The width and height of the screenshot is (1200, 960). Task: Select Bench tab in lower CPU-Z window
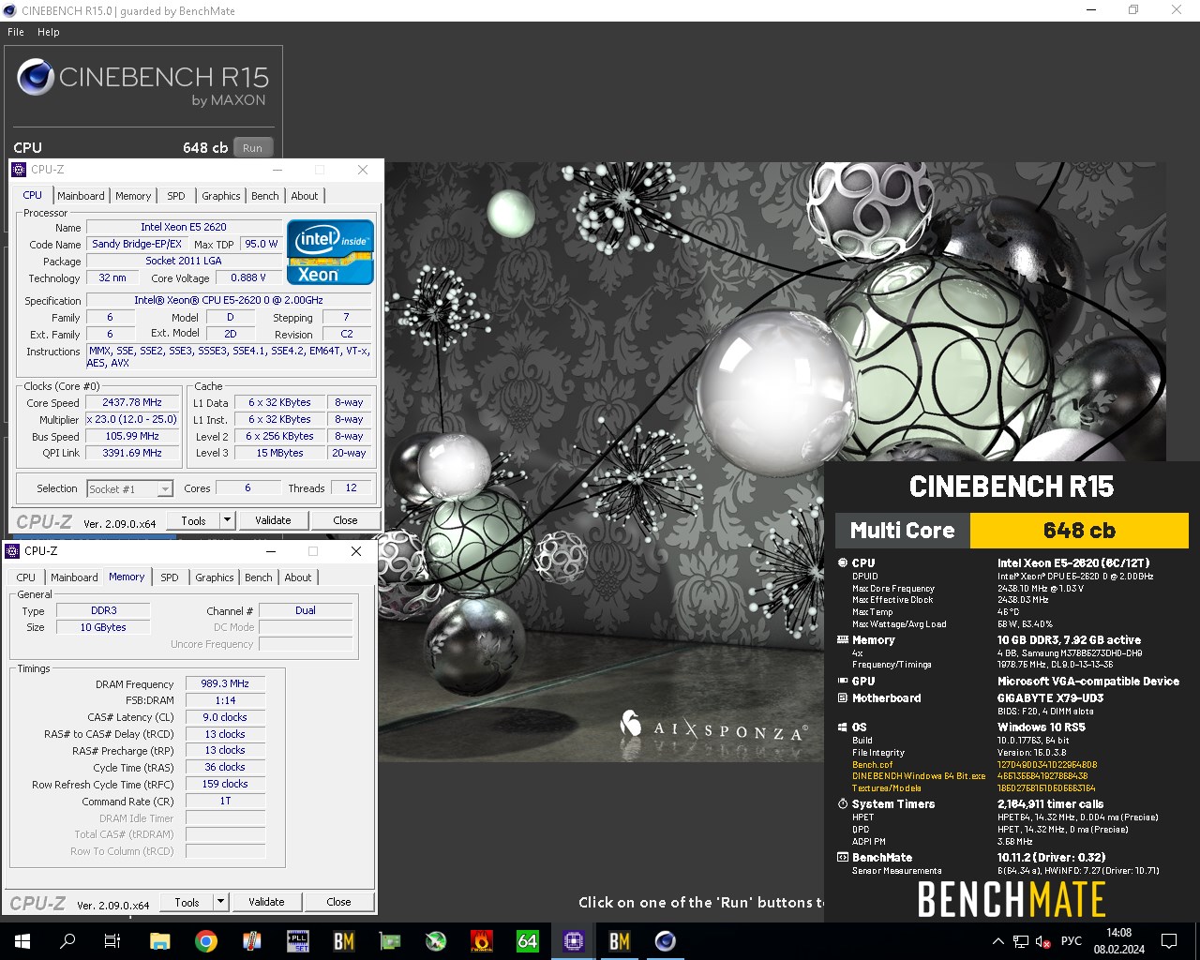click(x=259, y=577)
